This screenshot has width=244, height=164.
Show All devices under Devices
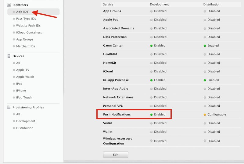(18, 63)
